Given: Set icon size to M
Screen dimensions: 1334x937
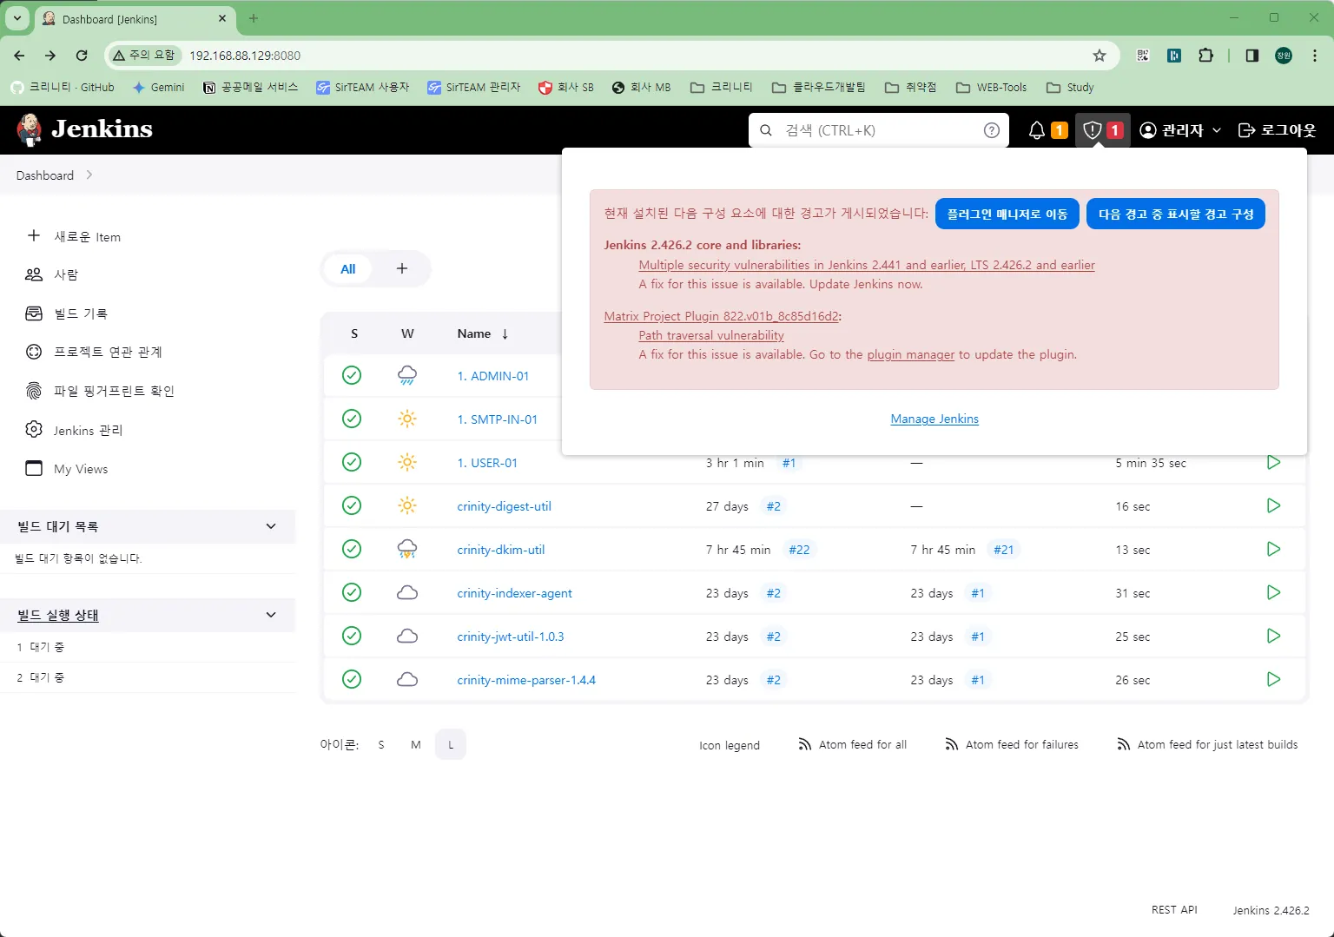Looking at the screenshot, I should click(x=416, y=744).
